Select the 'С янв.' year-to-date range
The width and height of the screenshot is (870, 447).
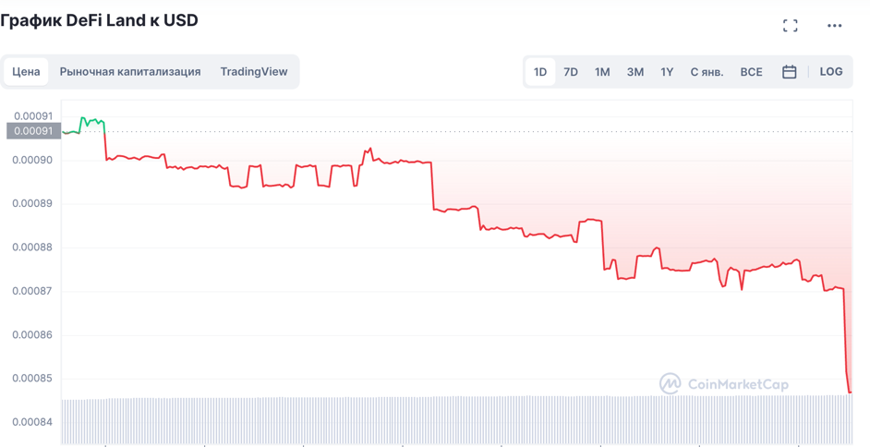click(707, 72)
